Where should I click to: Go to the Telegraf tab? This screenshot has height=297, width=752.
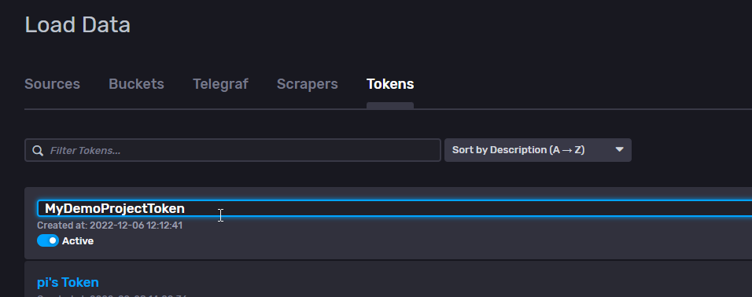pyautogui.click(x=220, y=84)
